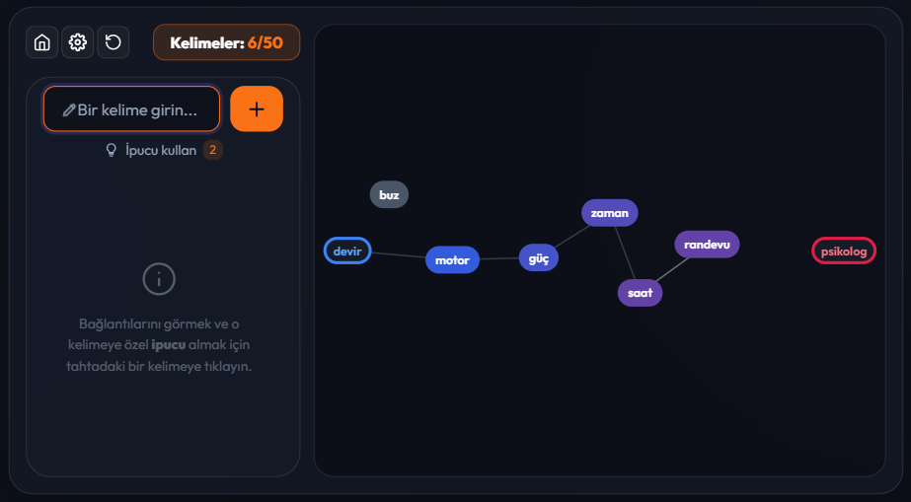Screen dimensions: 911x502
Task: Use a hint via 'İpucu kullan'
Action: point(161,150)
